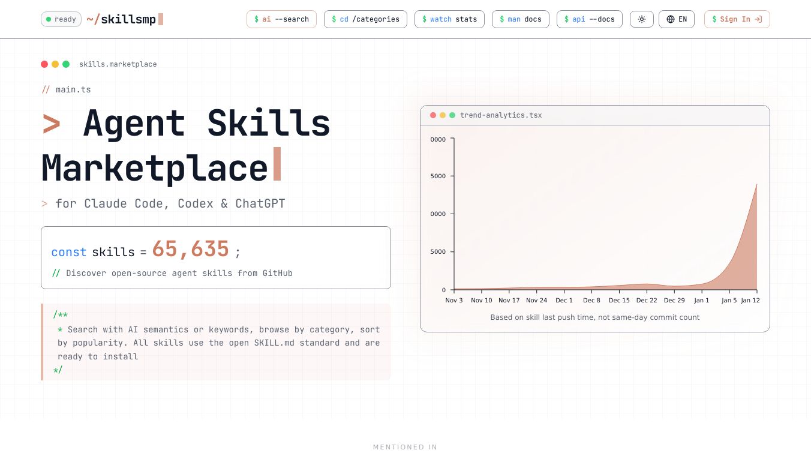Click the blinking cursor block after Marketplace
Image resolution: width=811 pixels, height=456 pixels.
(x=277, y=164)
